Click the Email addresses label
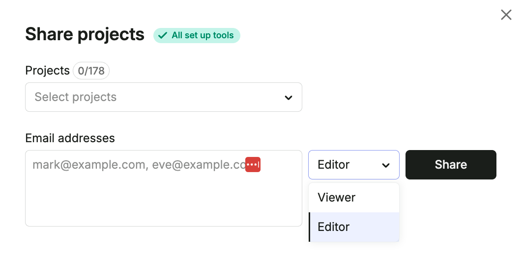The height and width of the screenshot is (254, 522). (x=70, y=138)
